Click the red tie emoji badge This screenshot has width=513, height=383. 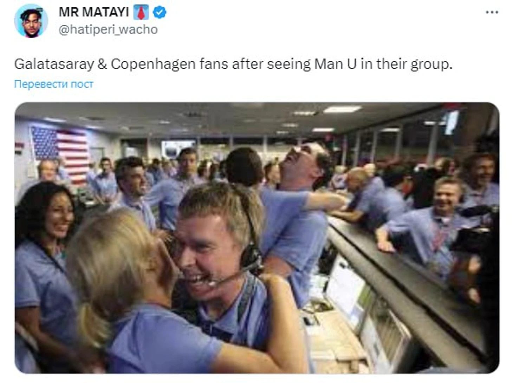click(x=141, y=13)
